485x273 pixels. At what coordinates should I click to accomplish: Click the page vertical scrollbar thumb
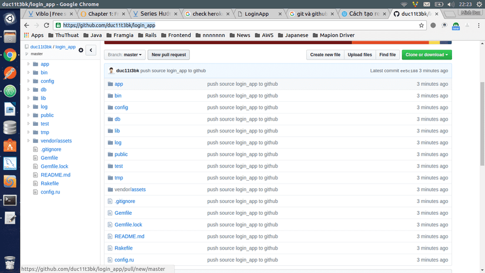click(x=482, y=124)
